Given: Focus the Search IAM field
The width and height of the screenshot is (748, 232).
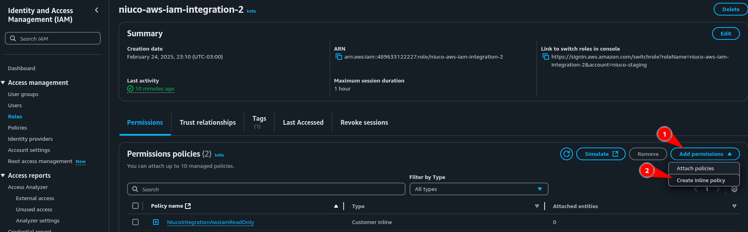Looking at the screenshot, I should click(53, 38).
